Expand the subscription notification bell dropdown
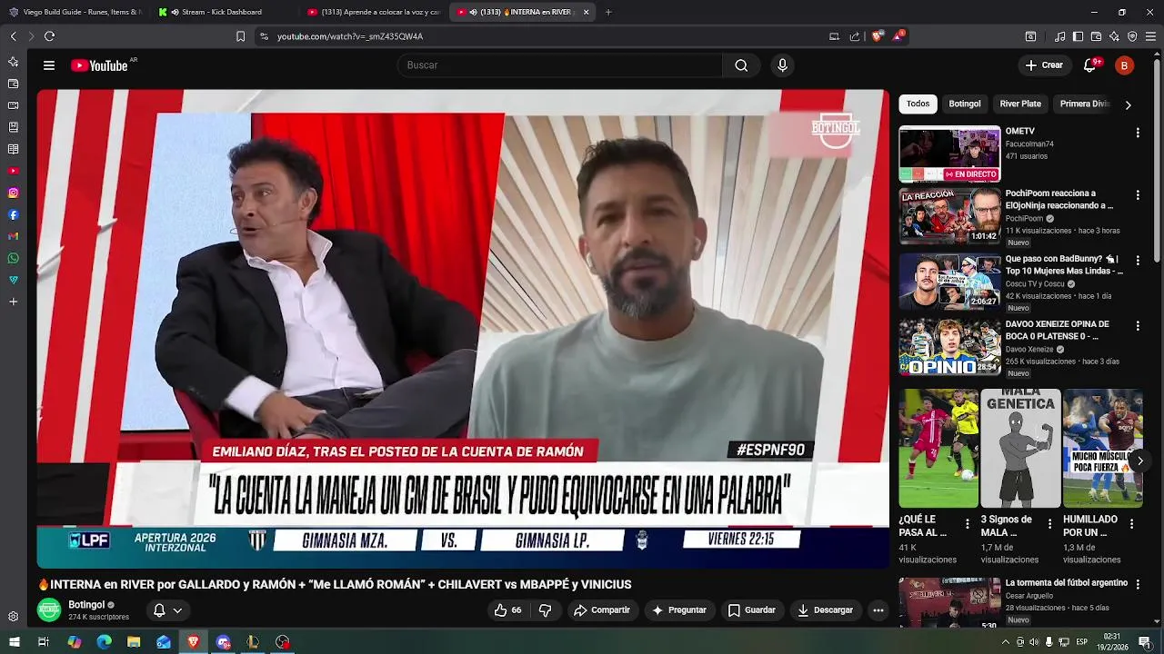The image size is (1164, 654). [x=168, y=610]
